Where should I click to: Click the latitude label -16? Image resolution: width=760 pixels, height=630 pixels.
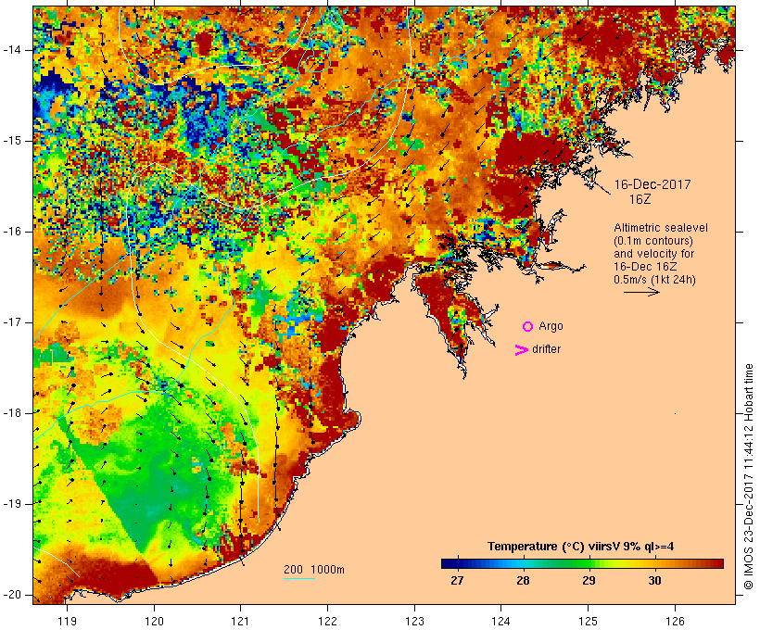point(12,232)
